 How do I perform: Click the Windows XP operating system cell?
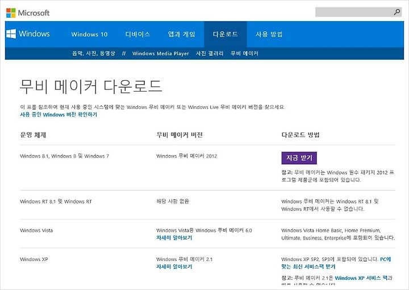(34, 259)
